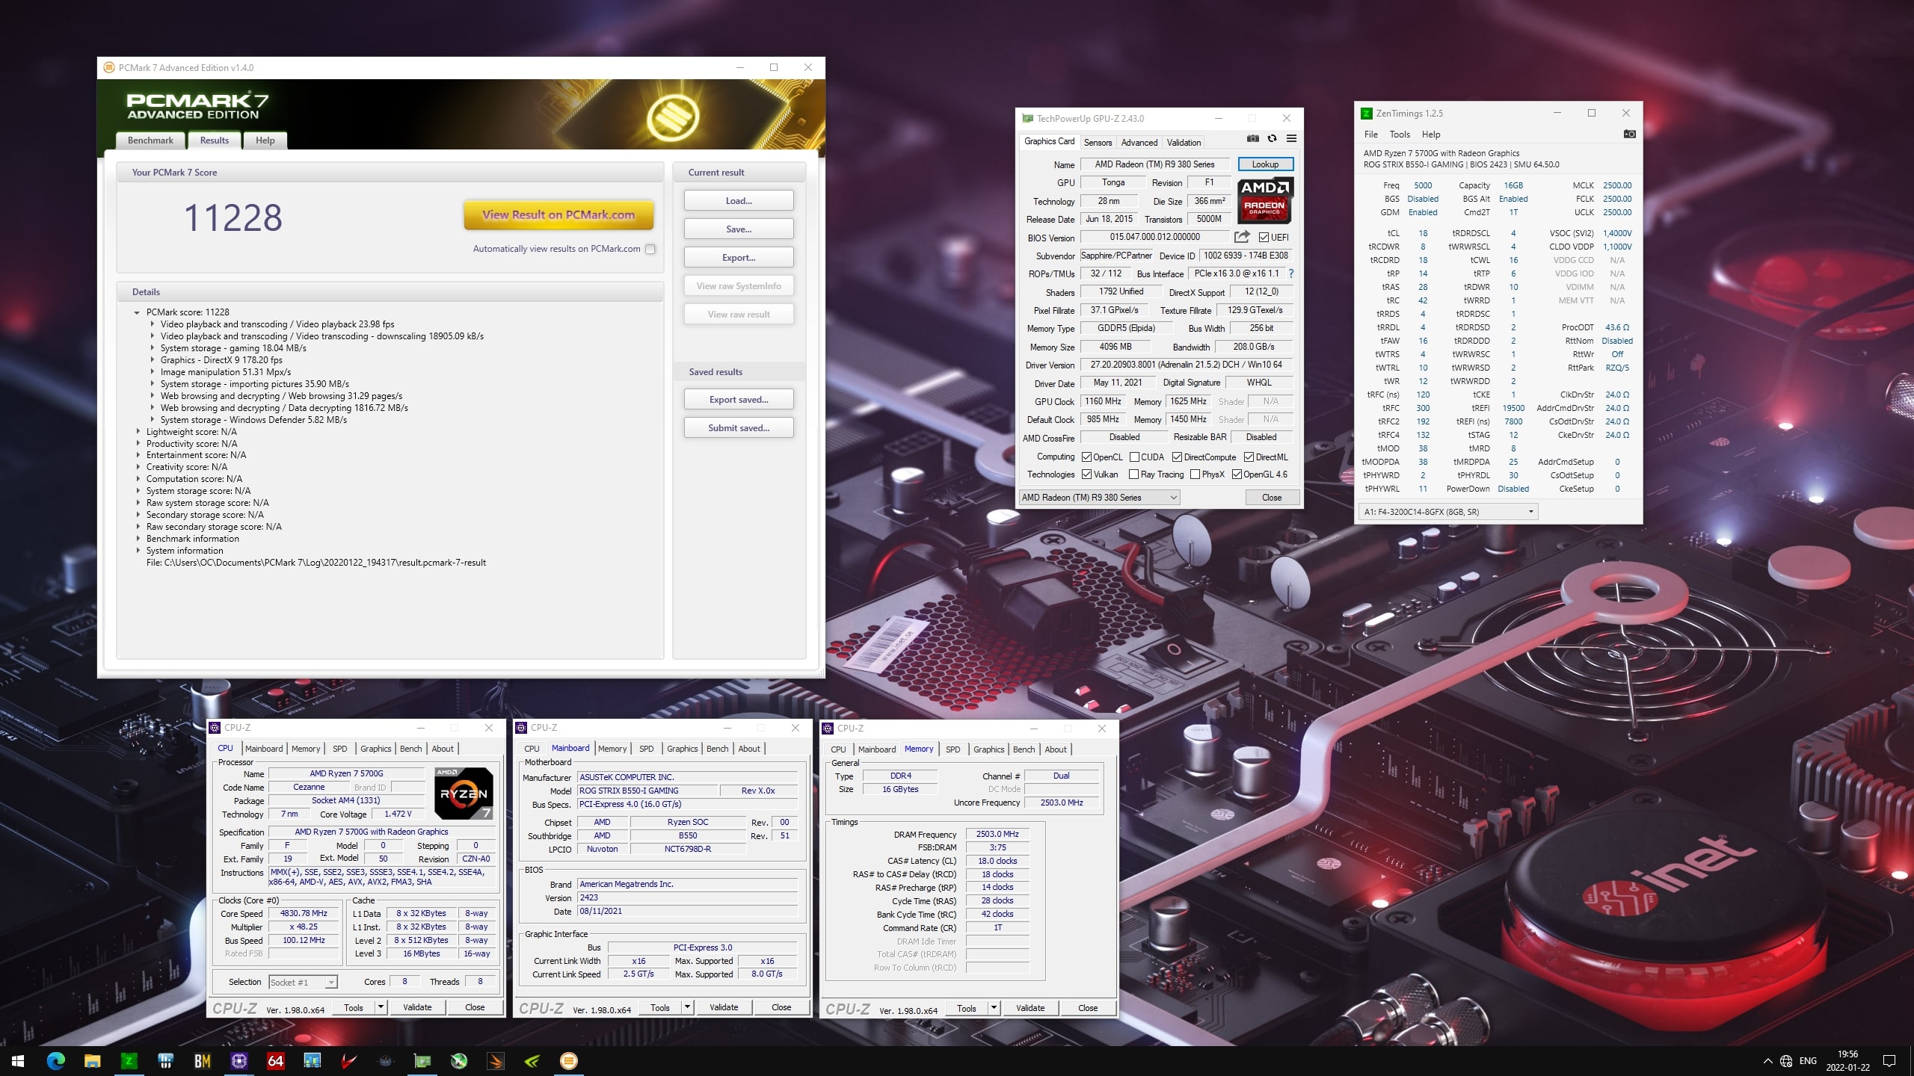Click the Bus Interface question mark icon
Screen dimensions: 1914x1076
1291,273
